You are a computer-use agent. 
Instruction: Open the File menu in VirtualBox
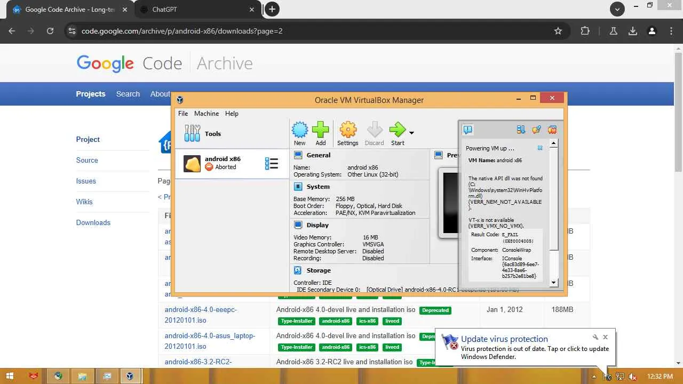183,114
